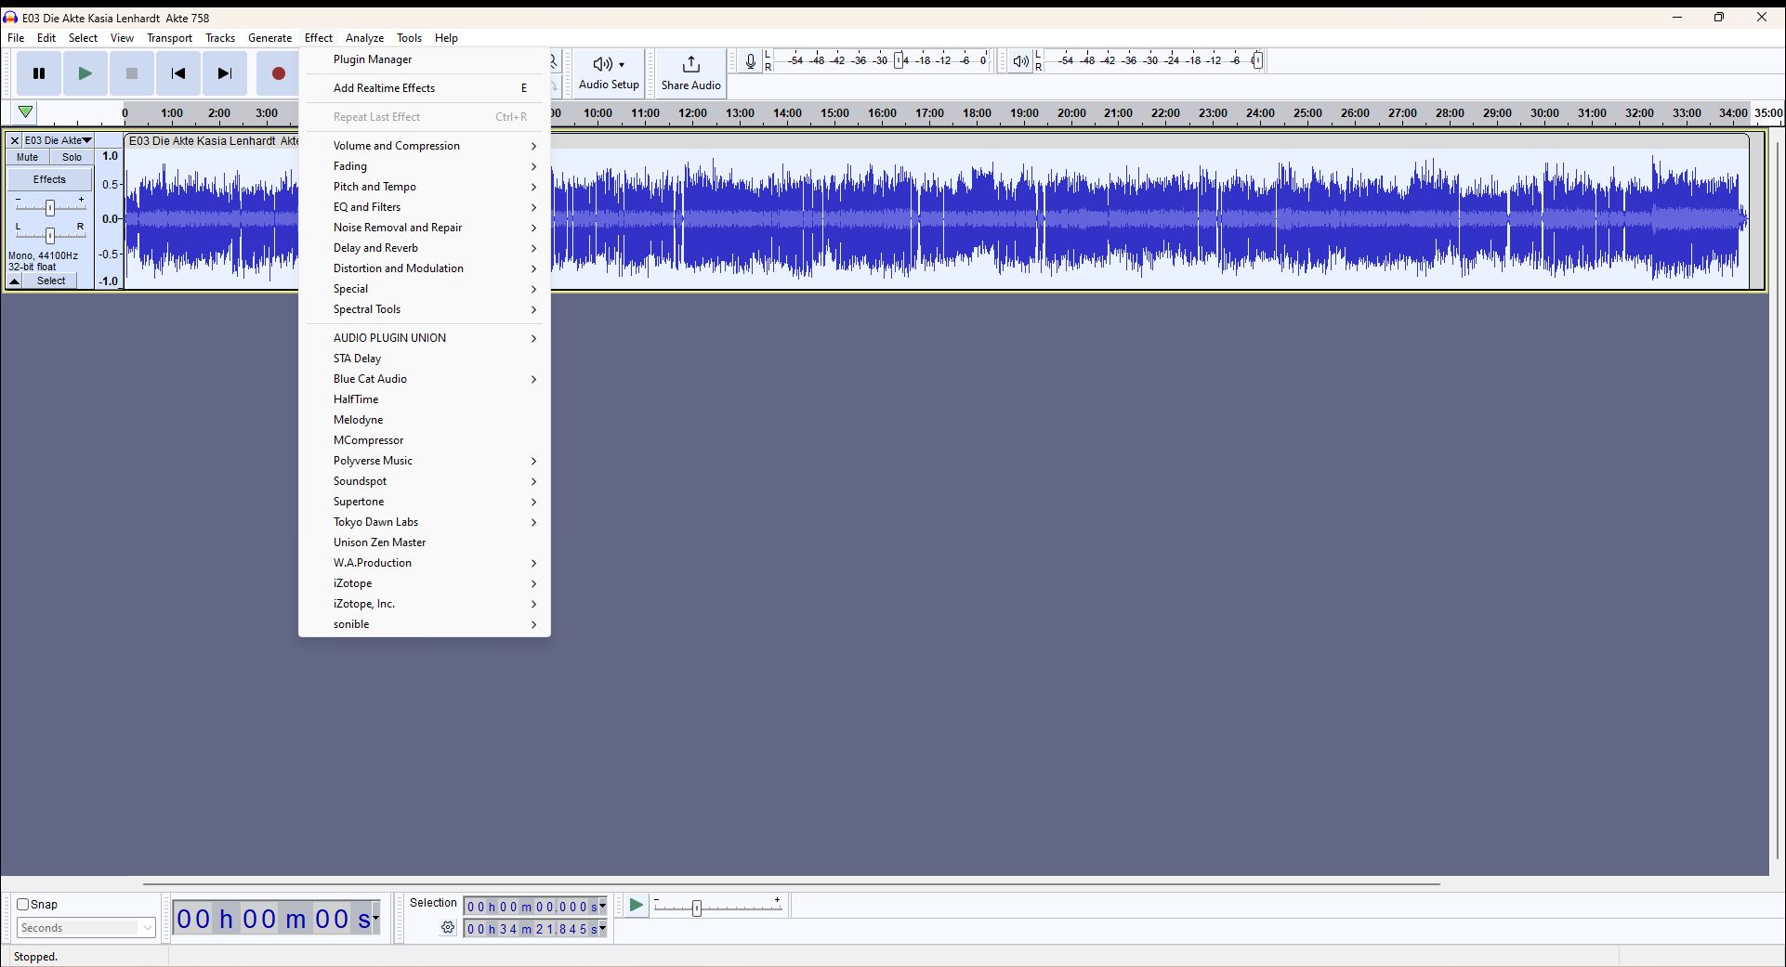
Task: Open the selection toolbar settings gear
Action: click(447, 927)
